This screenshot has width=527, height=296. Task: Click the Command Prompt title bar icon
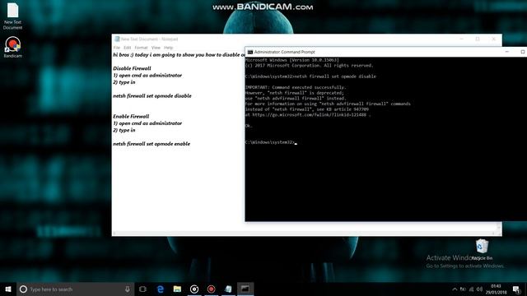click(x=250, y=52)
